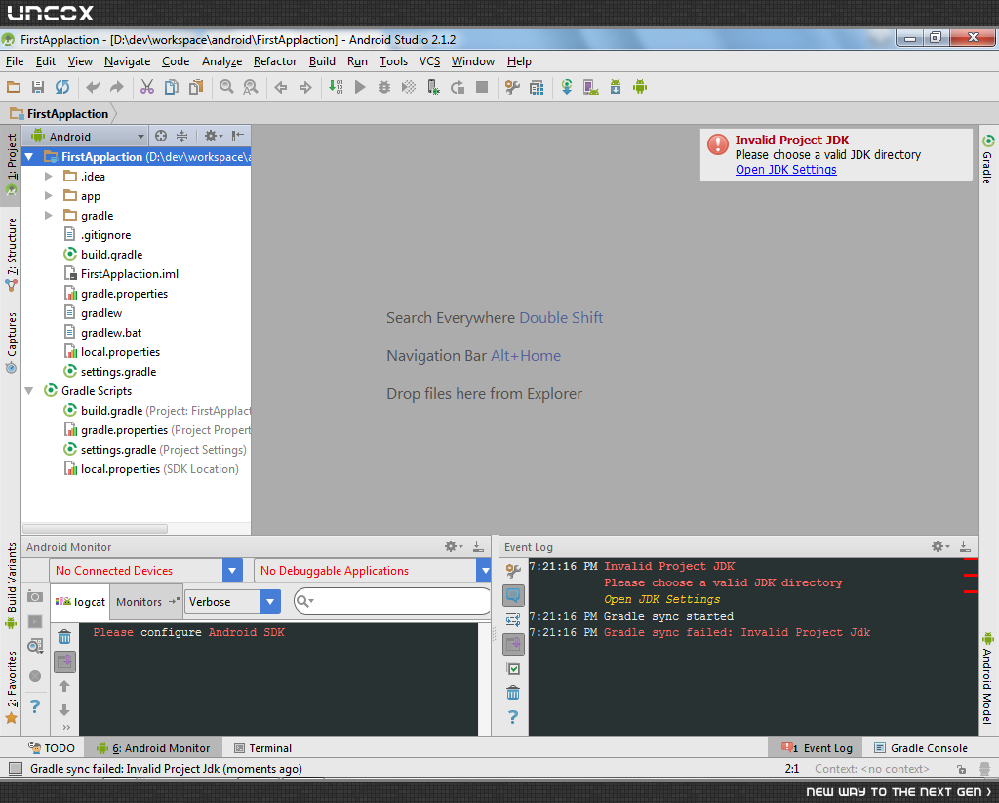Click the Replace toolbar icon
The height and width of the screenshot is (803, 999).
tap(251, 87)
